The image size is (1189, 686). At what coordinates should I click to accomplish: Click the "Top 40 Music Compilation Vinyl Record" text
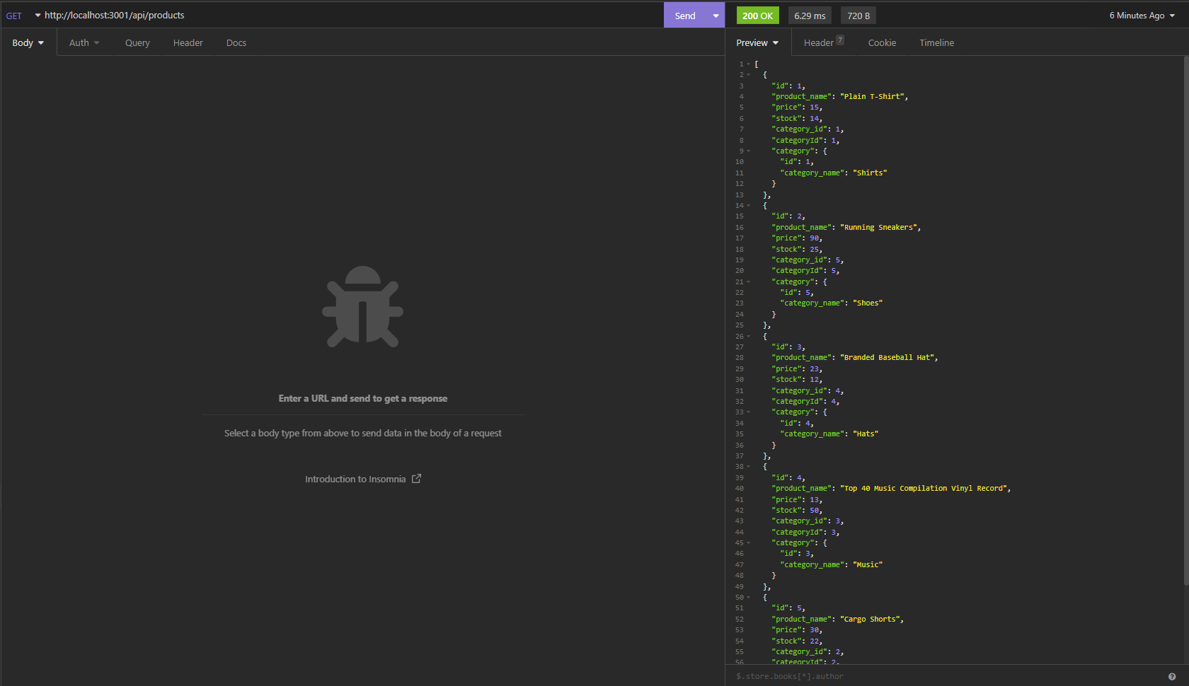point(923,489)
